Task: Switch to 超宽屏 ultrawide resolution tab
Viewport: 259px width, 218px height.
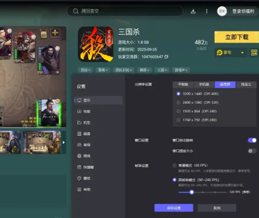Action: [x=225, y=85]
